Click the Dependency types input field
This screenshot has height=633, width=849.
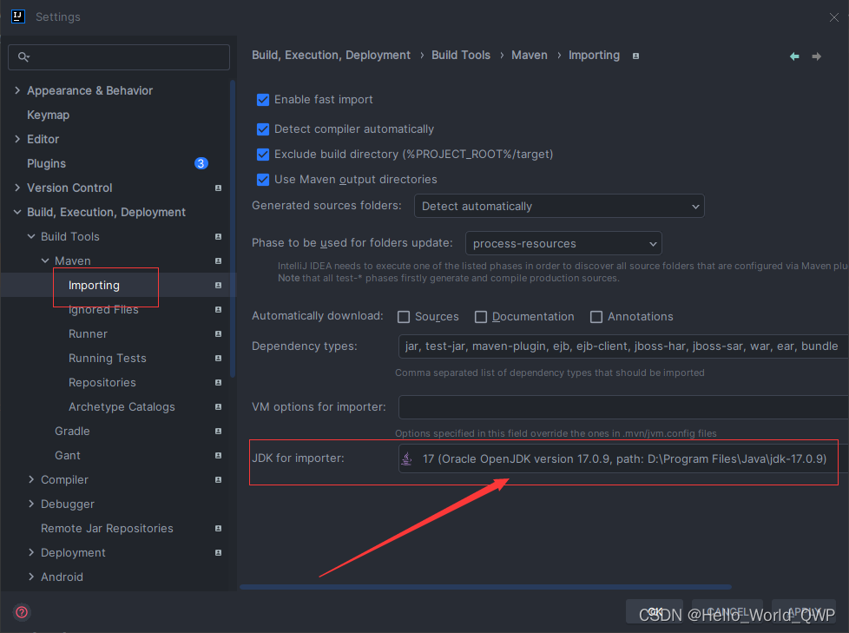(x=623, y=346)
